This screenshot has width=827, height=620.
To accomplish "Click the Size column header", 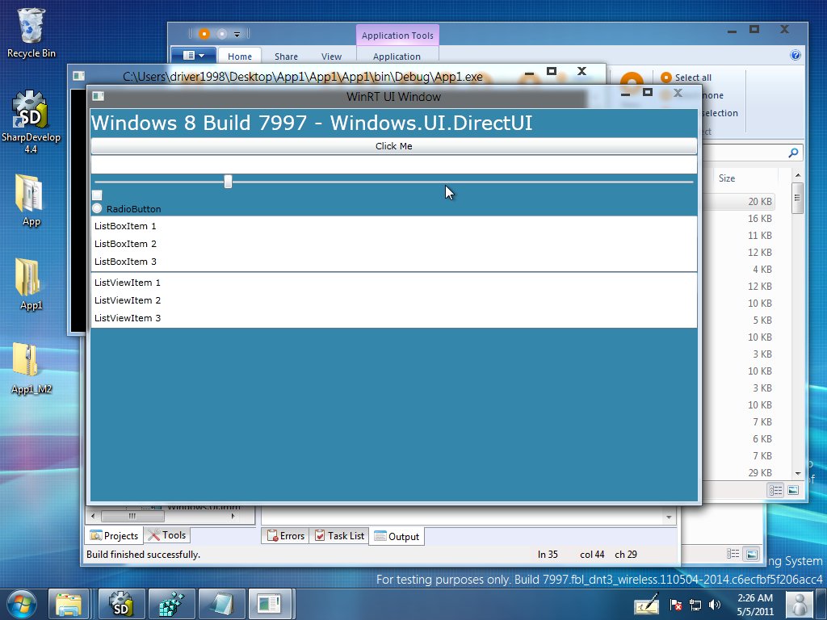I will click(726, 178).
